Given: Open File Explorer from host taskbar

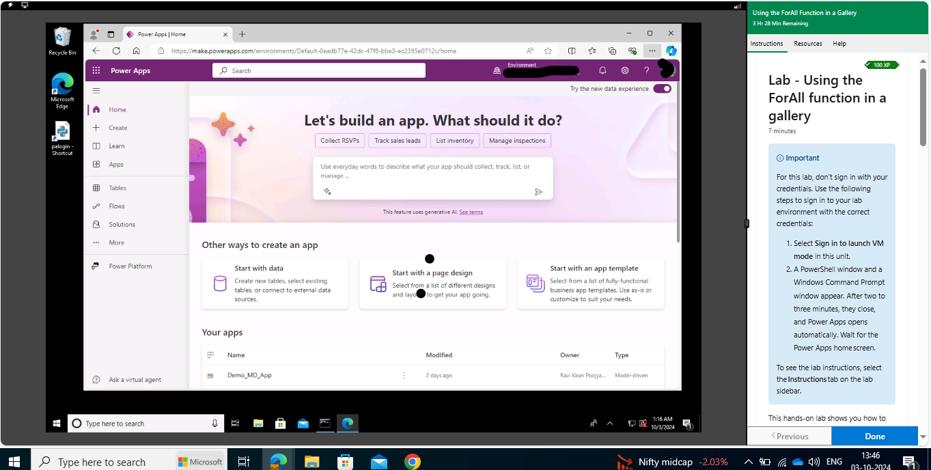Looking at the screenshot, I should pos(312,462).
